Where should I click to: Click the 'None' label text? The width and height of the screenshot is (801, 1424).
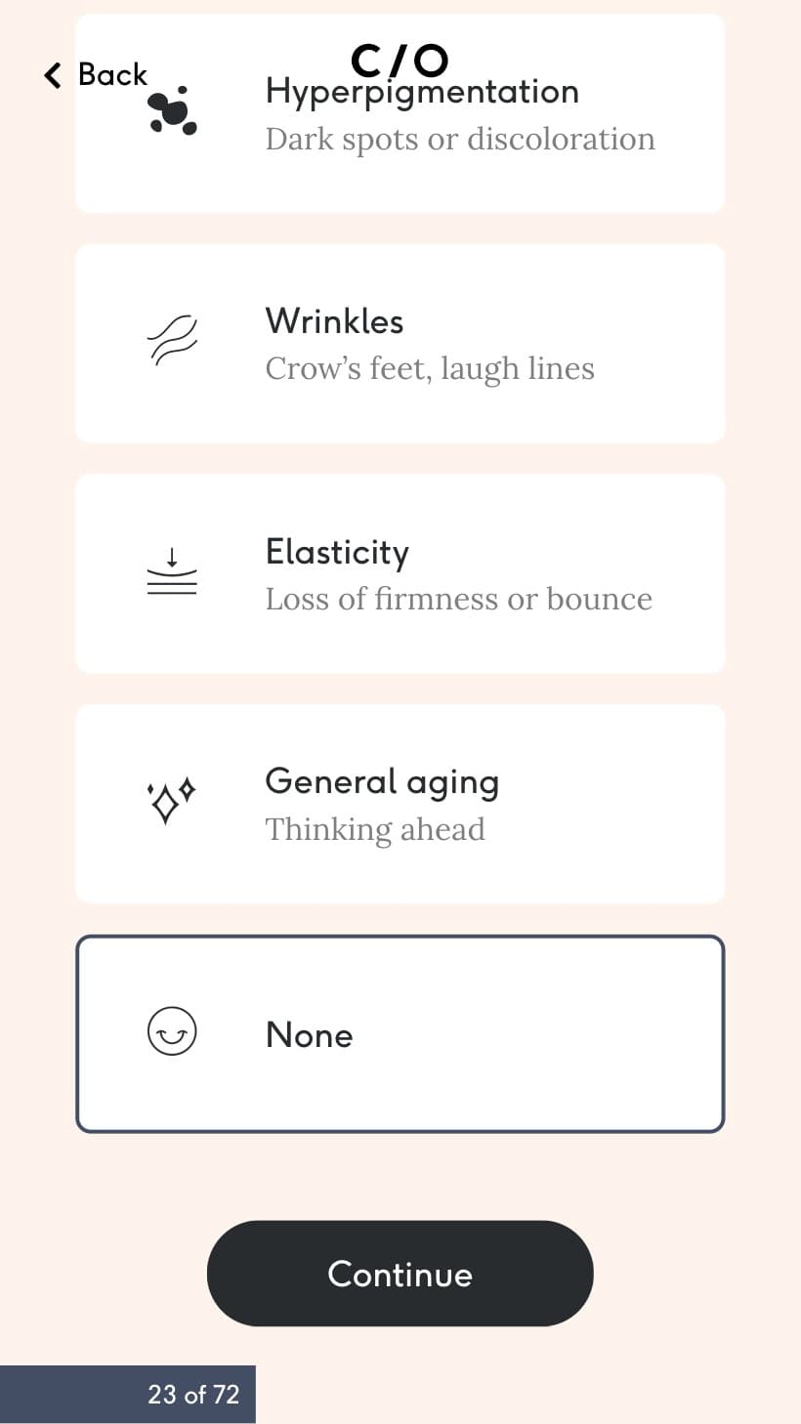[x=309, y=1035]
